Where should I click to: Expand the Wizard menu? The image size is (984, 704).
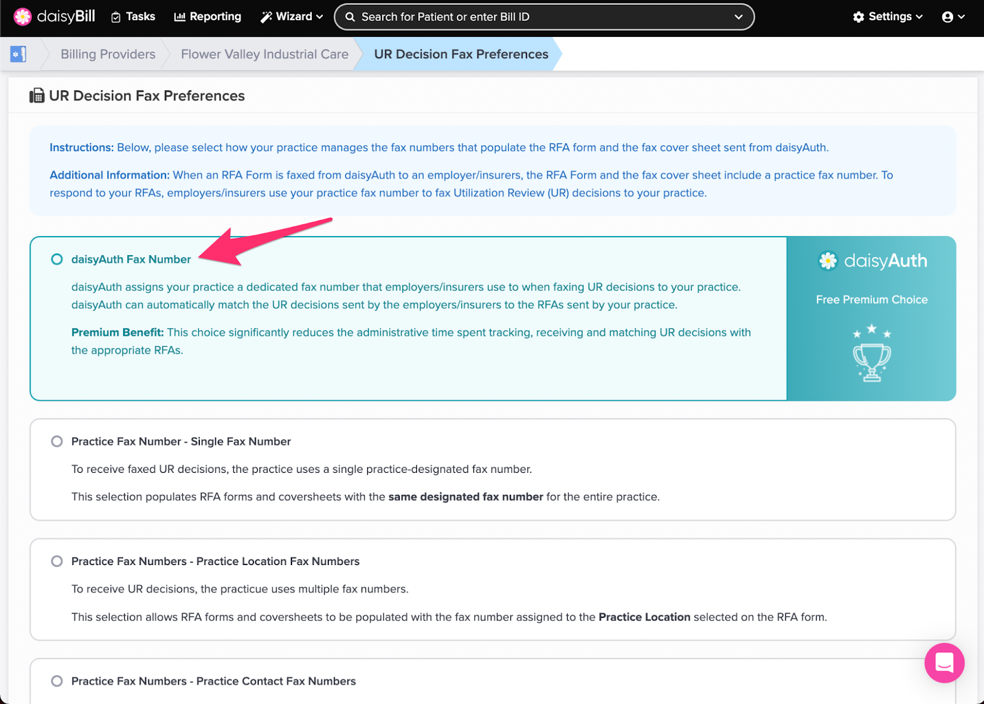[292, 17]
